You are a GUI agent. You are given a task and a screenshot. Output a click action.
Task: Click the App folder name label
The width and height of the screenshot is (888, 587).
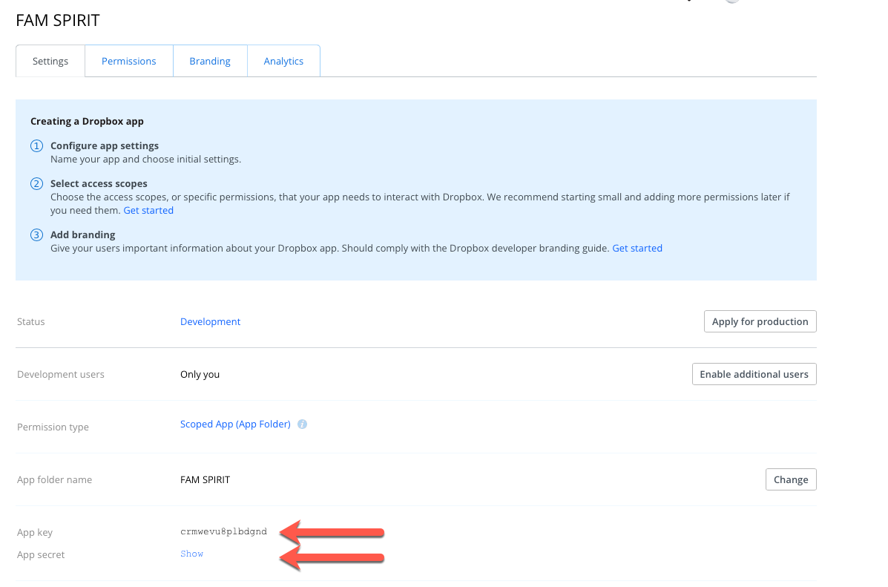tap(54, 479)
